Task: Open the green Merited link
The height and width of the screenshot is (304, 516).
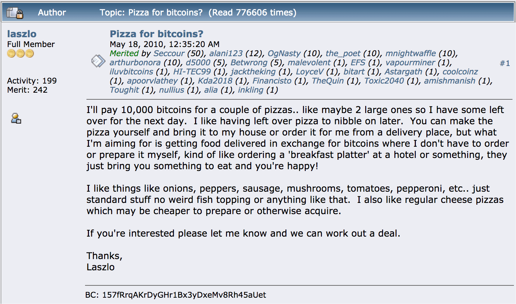Action: (x=124, y=53)
